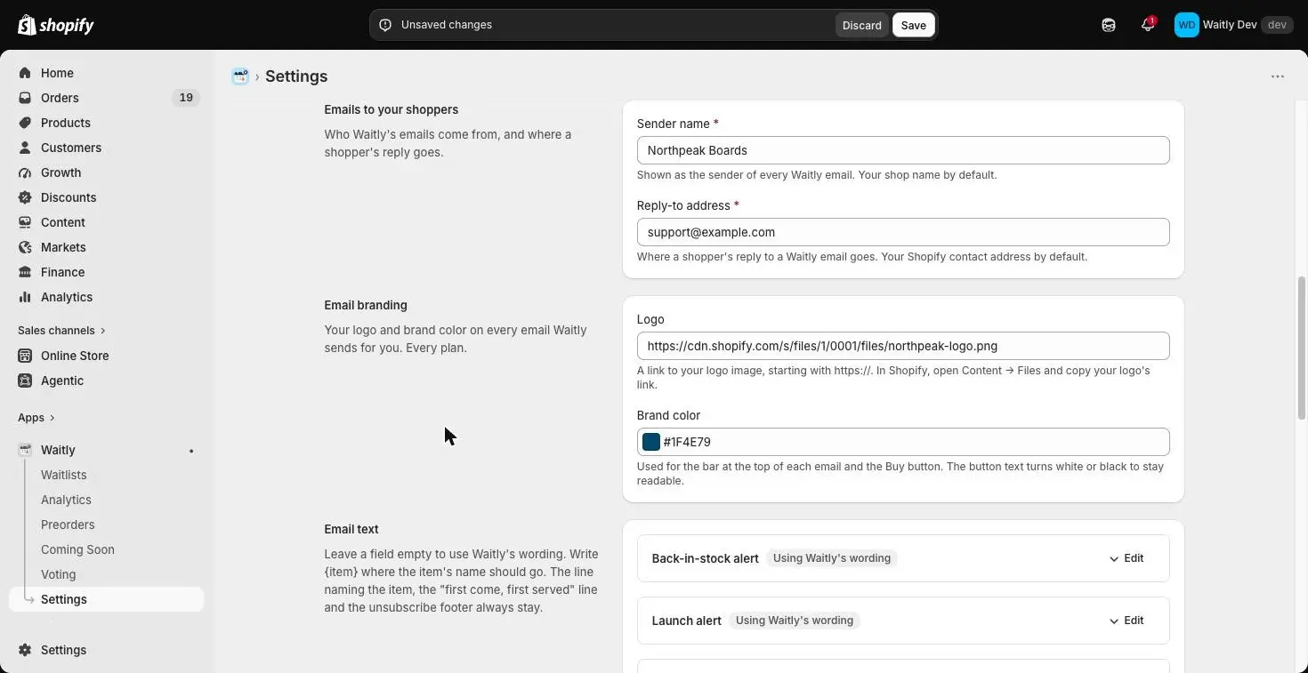
Task: Expand Back-in-stock alert Edit
Action: click(x=1126, y=558)
